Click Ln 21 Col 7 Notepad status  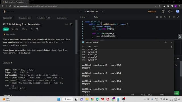point(86,95)
